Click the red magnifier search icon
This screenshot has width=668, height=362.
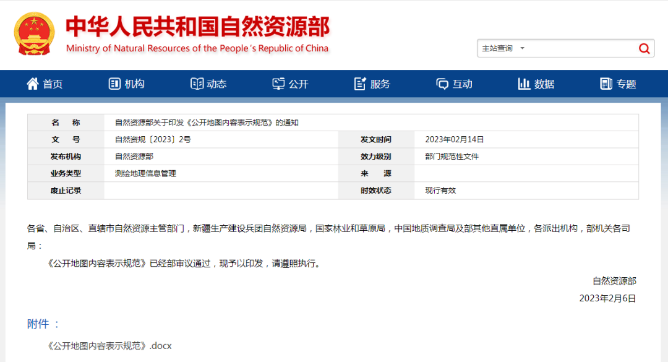pyautogui.click(x=644, y=48)
